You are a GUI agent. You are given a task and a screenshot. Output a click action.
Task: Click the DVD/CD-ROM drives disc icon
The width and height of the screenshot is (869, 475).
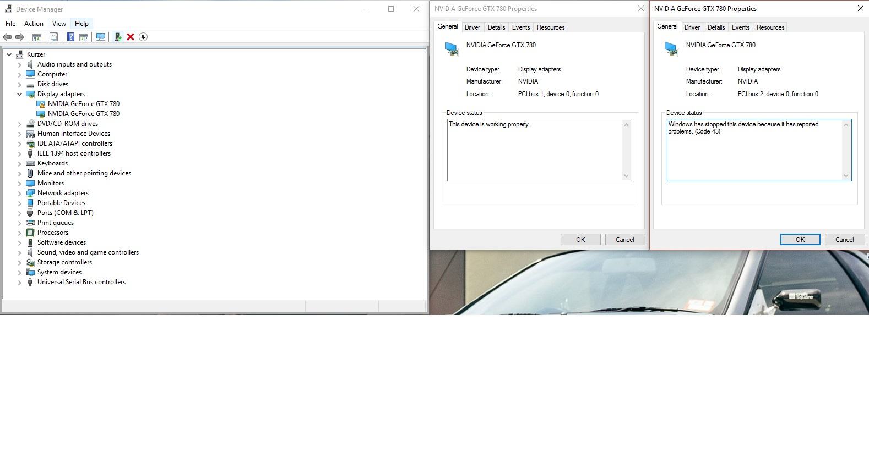click(x=30, y=124)
